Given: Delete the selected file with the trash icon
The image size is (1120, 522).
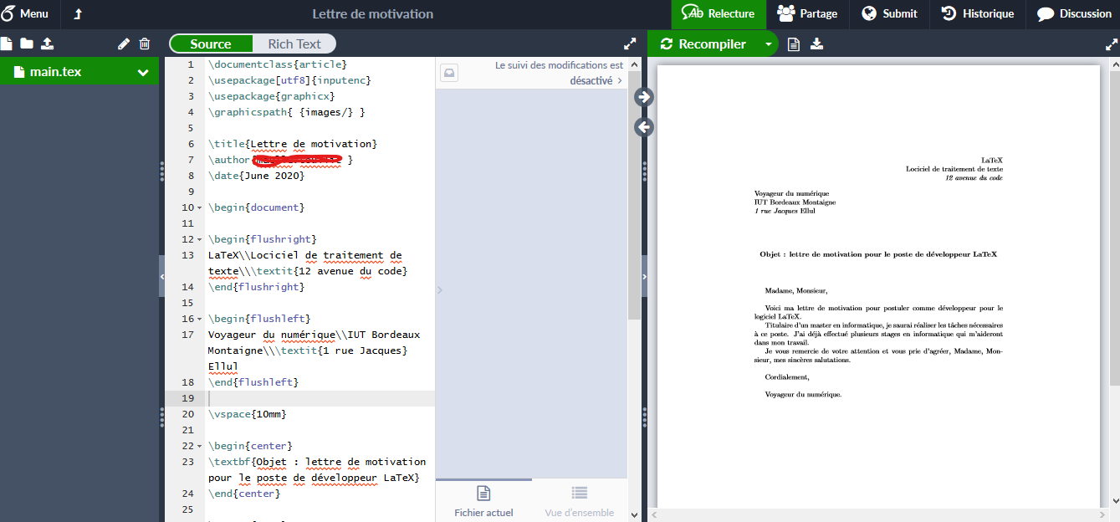Looking at the screenshot, I should [145, 44].
